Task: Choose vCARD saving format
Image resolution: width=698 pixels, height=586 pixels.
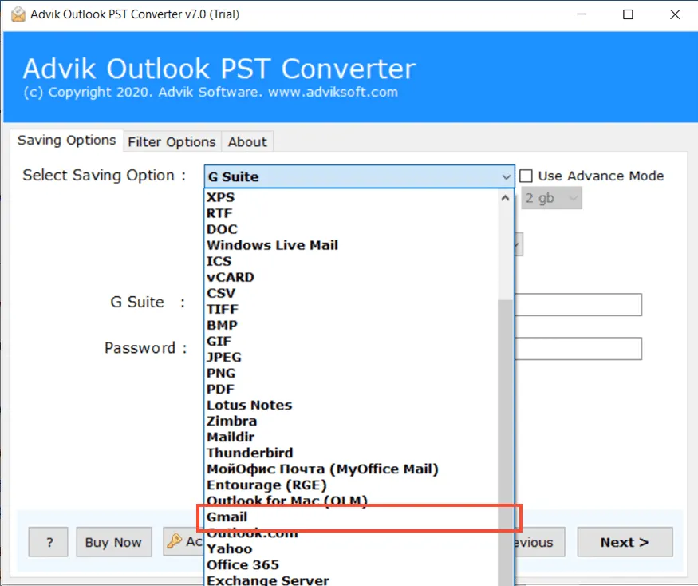Action: (352, 277)
